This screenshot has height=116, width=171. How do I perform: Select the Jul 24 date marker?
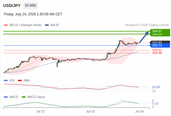pos(139,111)
